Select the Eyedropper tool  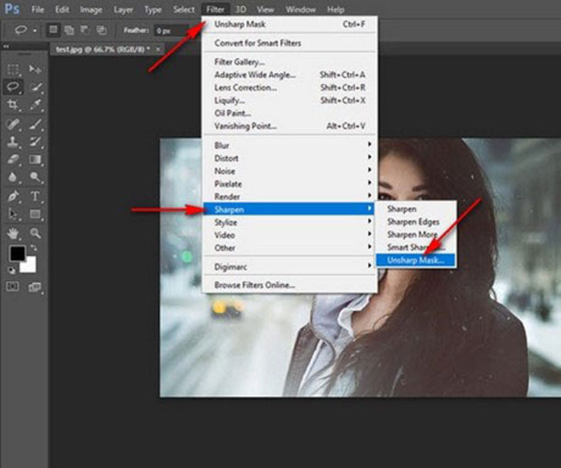click(35, 104)
